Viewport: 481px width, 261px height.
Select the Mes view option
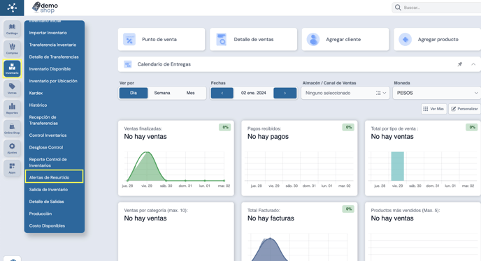(190, 93)
